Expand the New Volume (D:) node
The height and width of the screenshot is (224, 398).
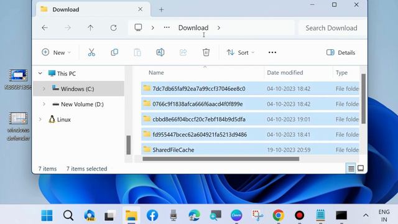pos(44,104)
